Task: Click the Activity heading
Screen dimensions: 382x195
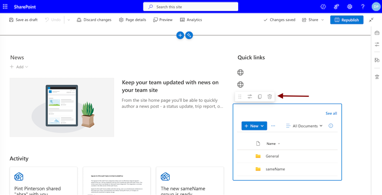Action: pos(19,159)
